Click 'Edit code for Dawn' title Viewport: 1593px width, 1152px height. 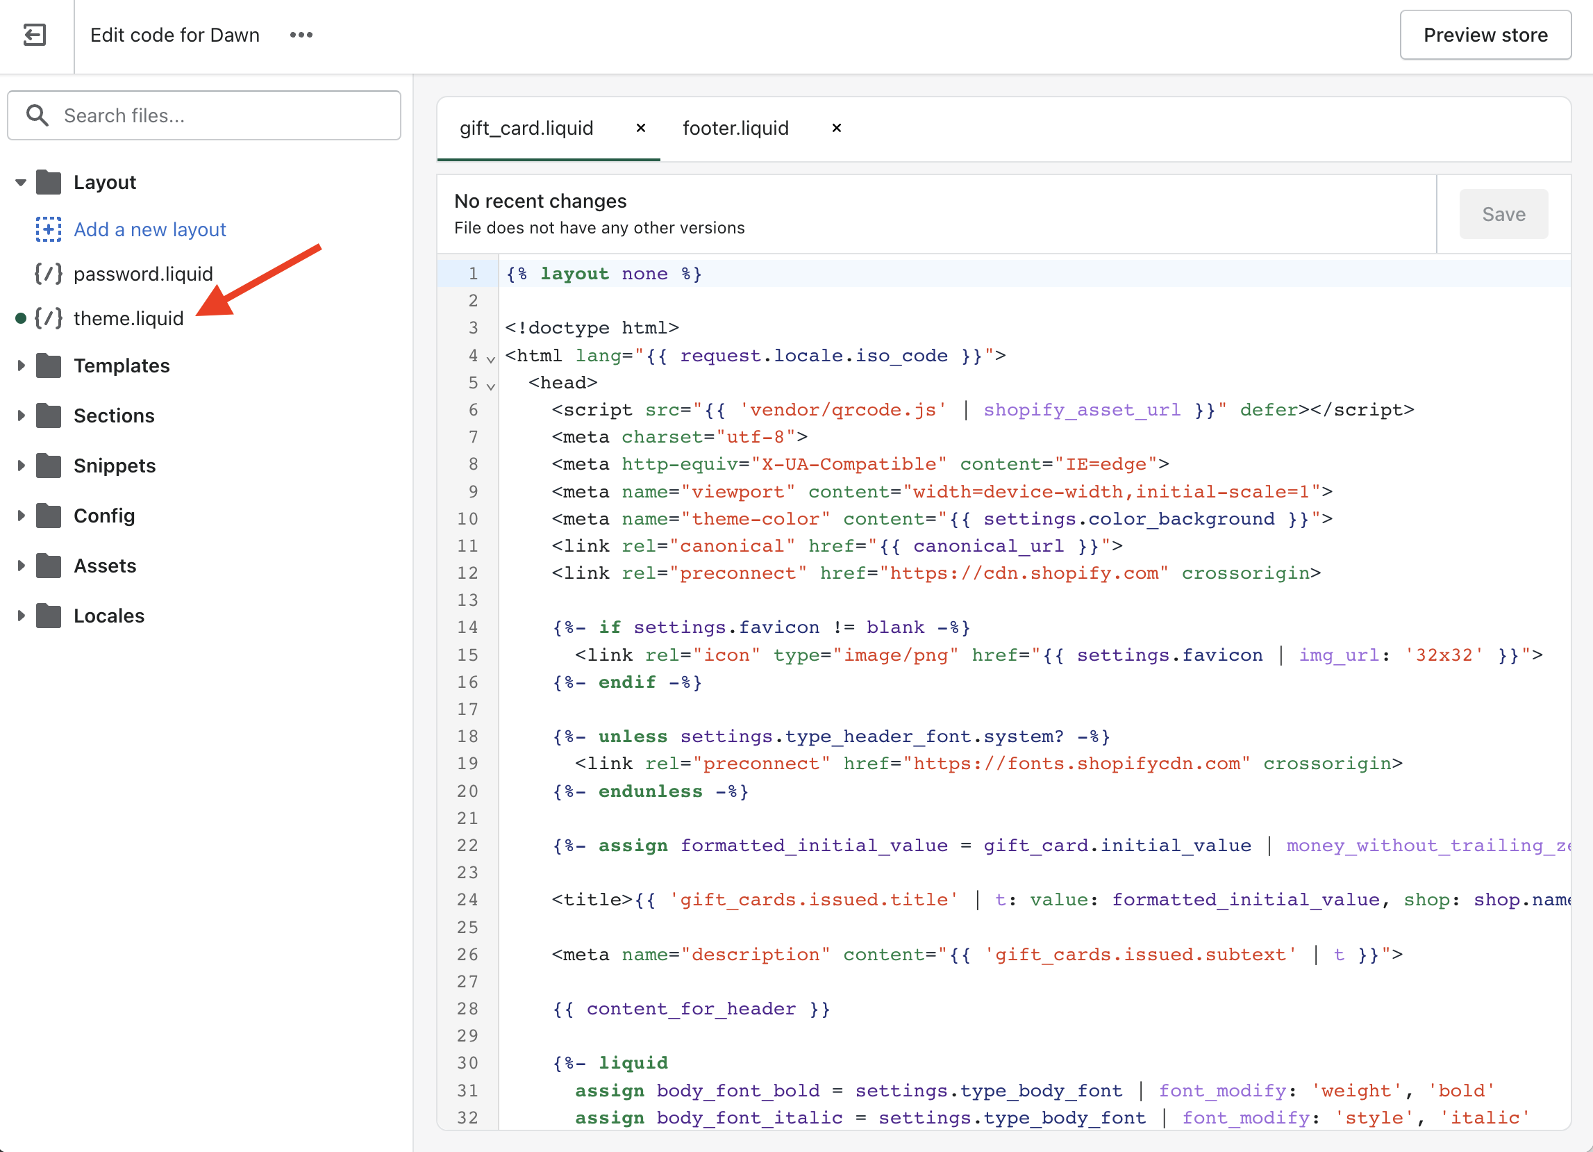175,35
